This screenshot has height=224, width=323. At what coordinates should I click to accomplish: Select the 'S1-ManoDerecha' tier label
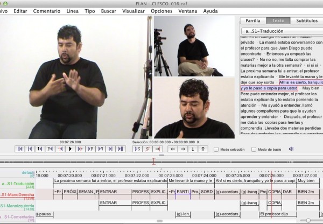pyautogui.click(x=17, y=194)
